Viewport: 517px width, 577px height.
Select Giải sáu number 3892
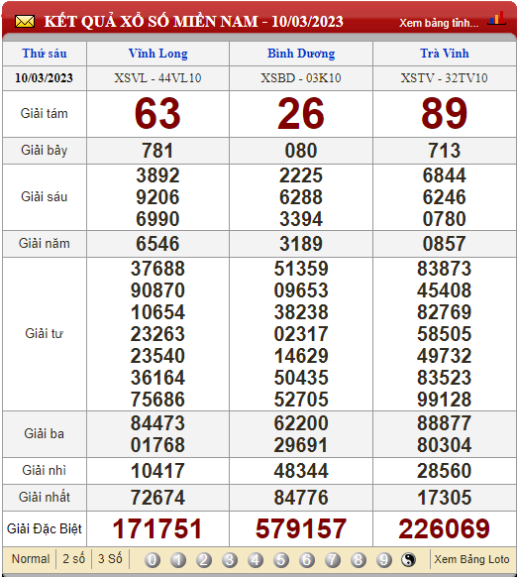tap(157, 175)
